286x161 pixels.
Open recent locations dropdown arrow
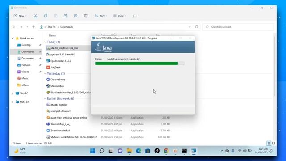pyautogui.click(x=27, y=27)
